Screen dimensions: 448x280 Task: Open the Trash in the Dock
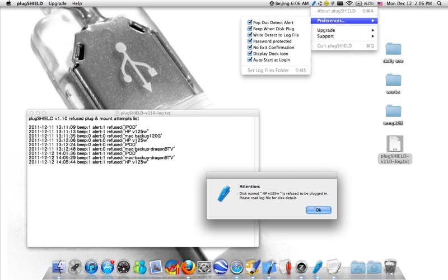pos(390,267)
